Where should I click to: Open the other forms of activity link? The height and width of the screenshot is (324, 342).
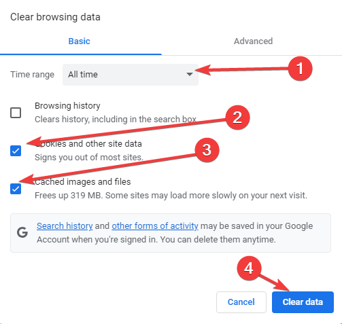(x=155, y=226)
